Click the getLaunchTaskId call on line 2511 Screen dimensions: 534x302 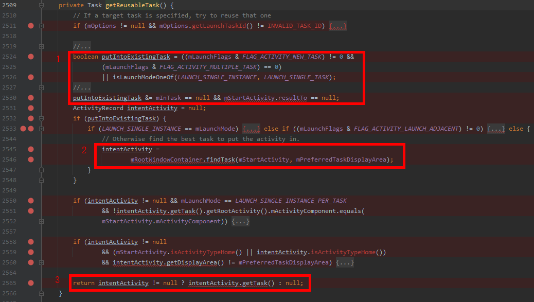pos(219,26)
